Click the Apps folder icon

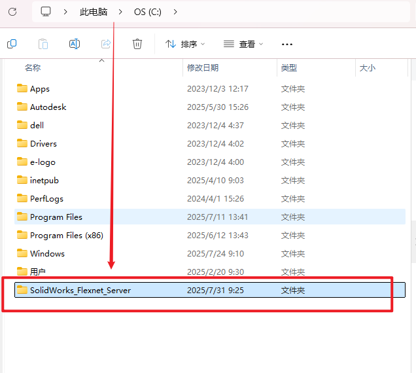click(x=22, y=88)
